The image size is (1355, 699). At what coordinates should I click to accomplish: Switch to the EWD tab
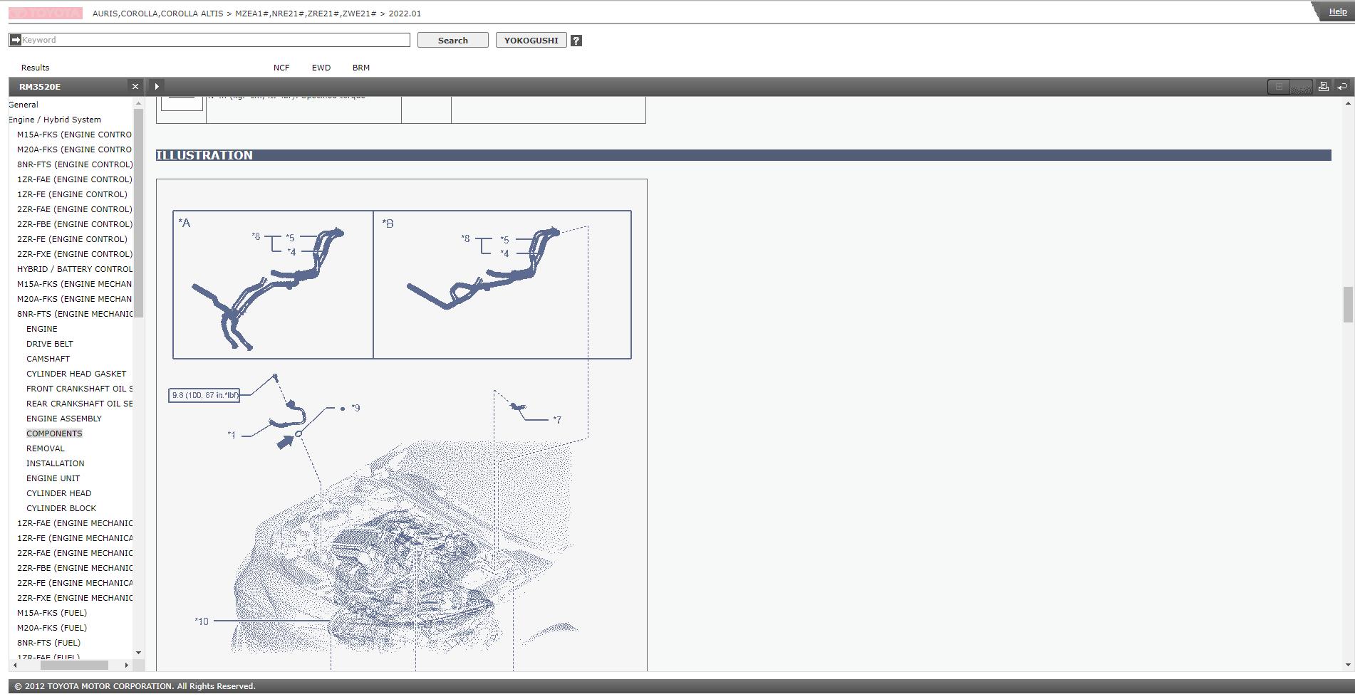[x=321, y=68]
